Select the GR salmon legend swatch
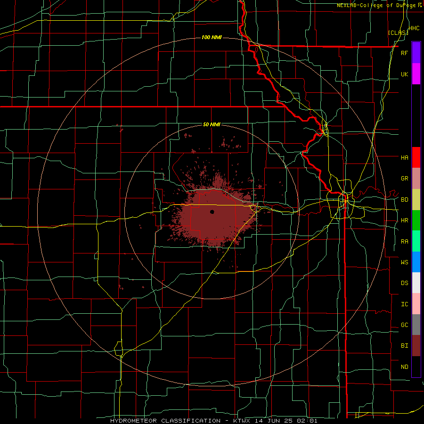 click(416, 178)
